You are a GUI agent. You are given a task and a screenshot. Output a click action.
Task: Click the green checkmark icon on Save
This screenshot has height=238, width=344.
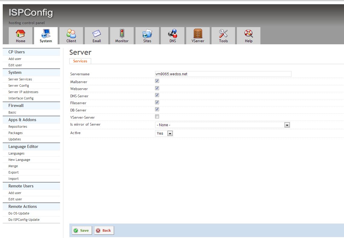(x=76, y=230)
